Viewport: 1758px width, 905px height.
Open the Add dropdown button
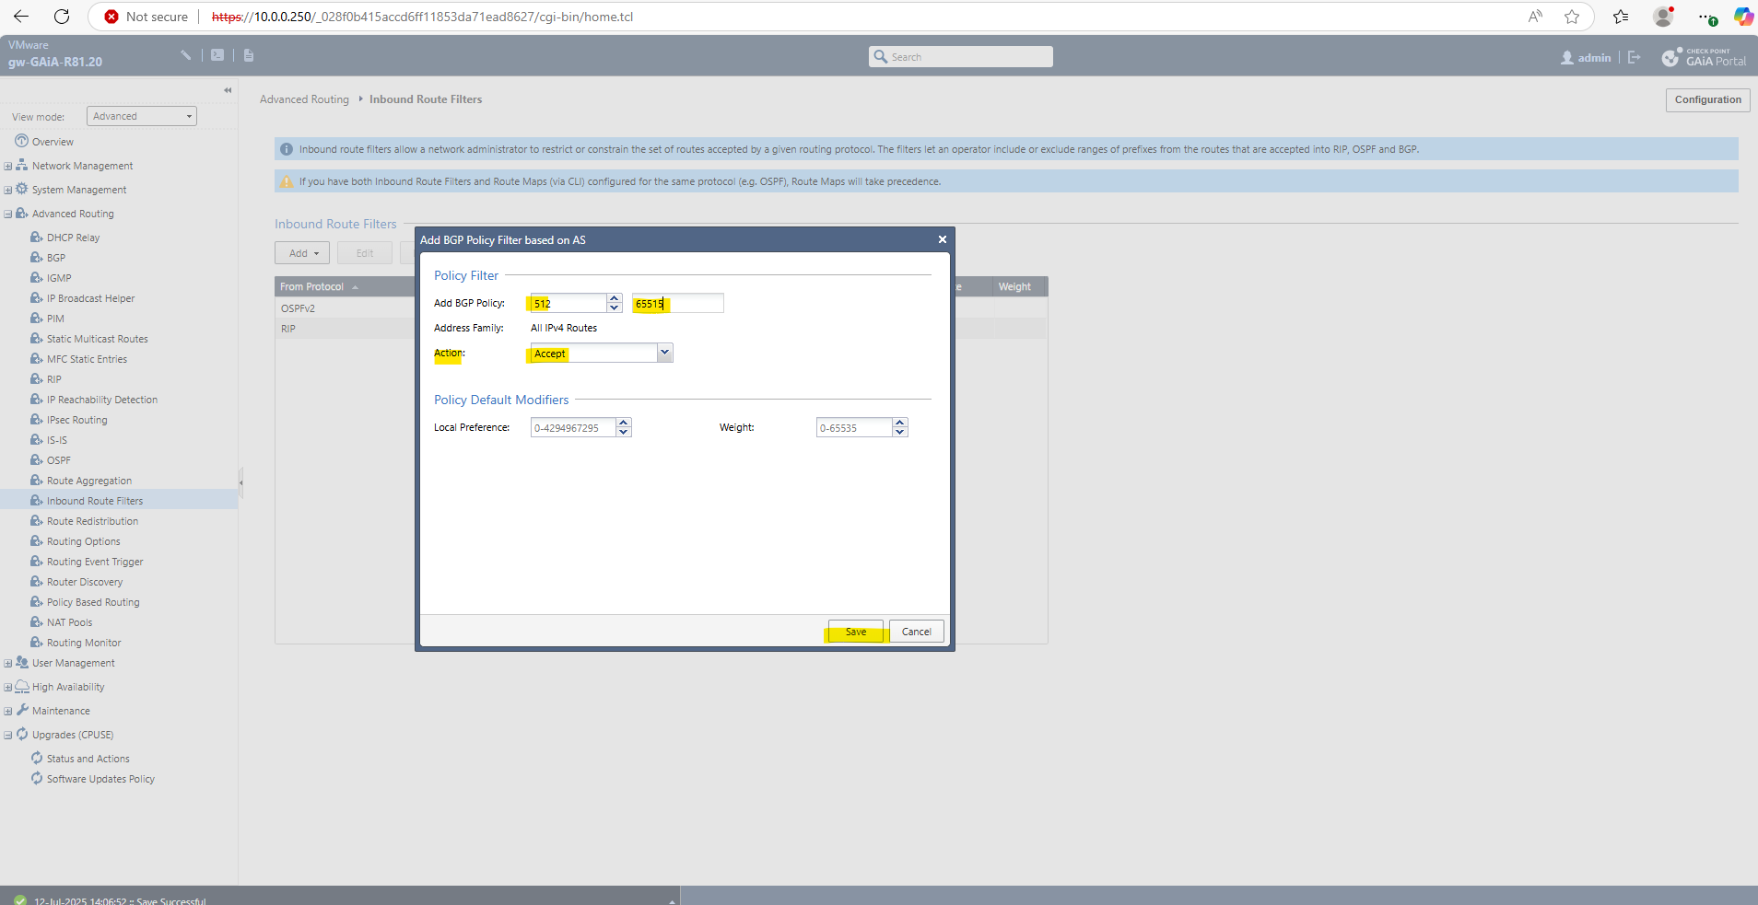click(x=302, y=253)
